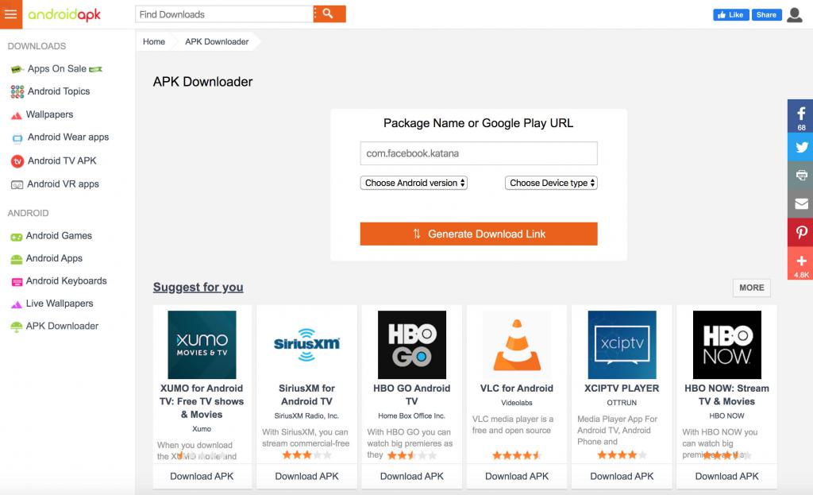Share by email using envelope icon
Viewport: 813px width, 495px height.
coord(800,204)
